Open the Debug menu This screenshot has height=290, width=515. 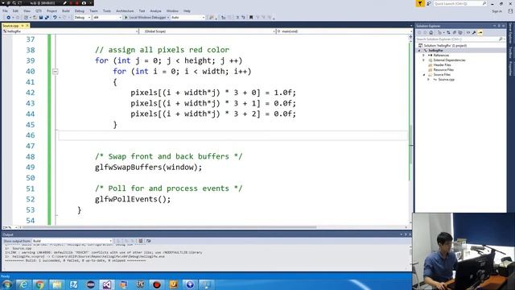[80, 10]
